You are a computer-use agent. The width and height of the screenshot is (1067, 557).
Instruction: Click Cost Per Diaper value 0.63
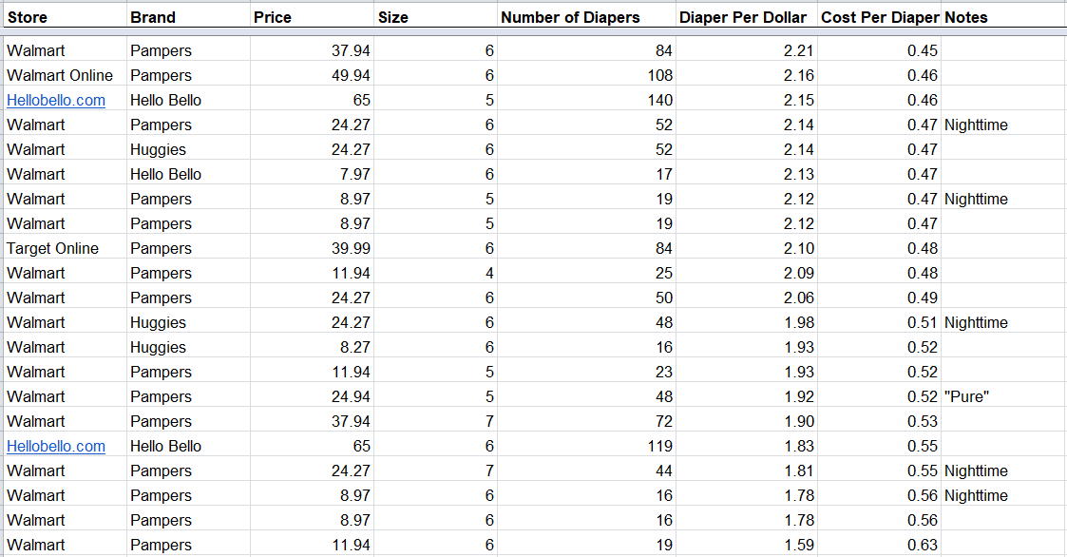click(923, 545)
